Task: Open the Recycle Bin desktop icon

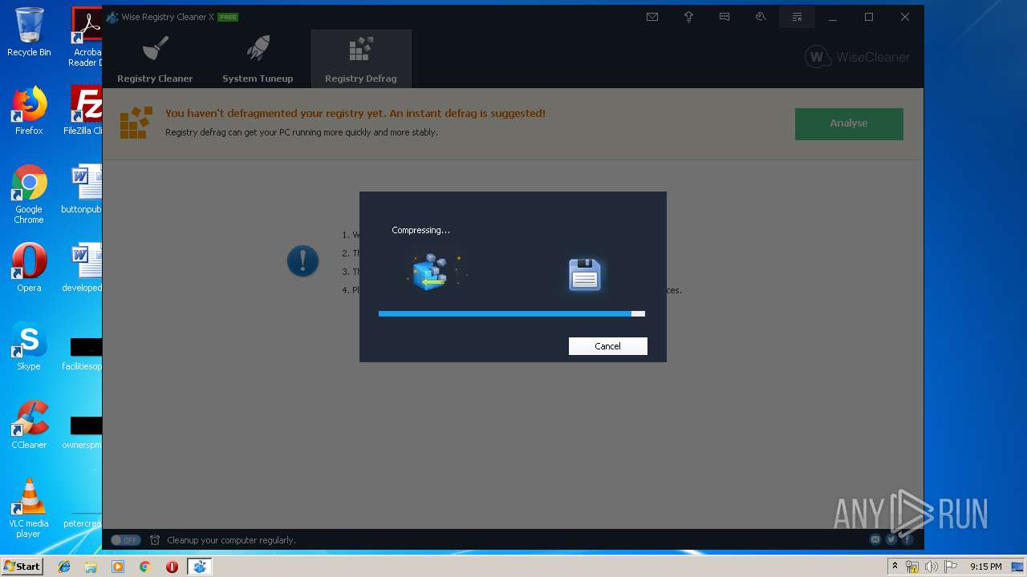Action: pos(29,32)
